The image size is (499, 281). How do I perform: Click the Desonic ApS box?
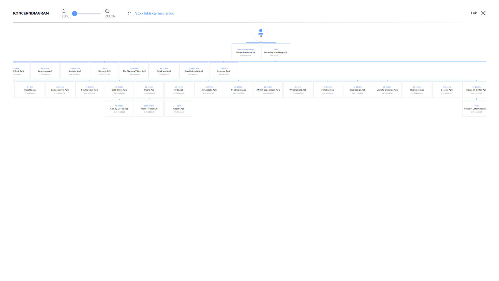447,90
